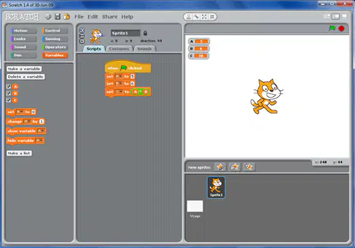Toggle variable C checkbox in palette
Image resolution: width=355 pixels, height=248 pixels.
pos(9,100)
